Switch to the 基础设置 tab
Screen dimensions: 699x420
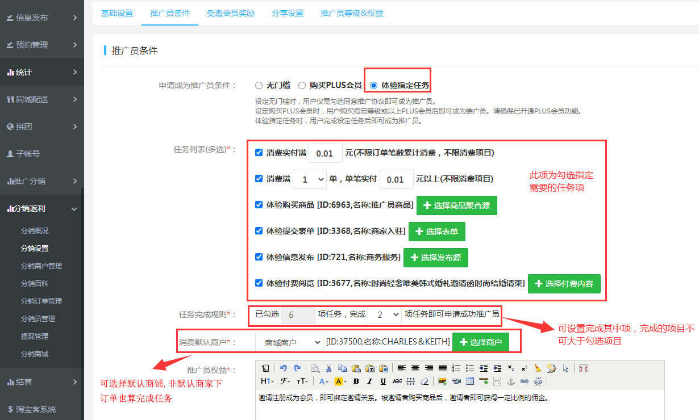point(117,13)
